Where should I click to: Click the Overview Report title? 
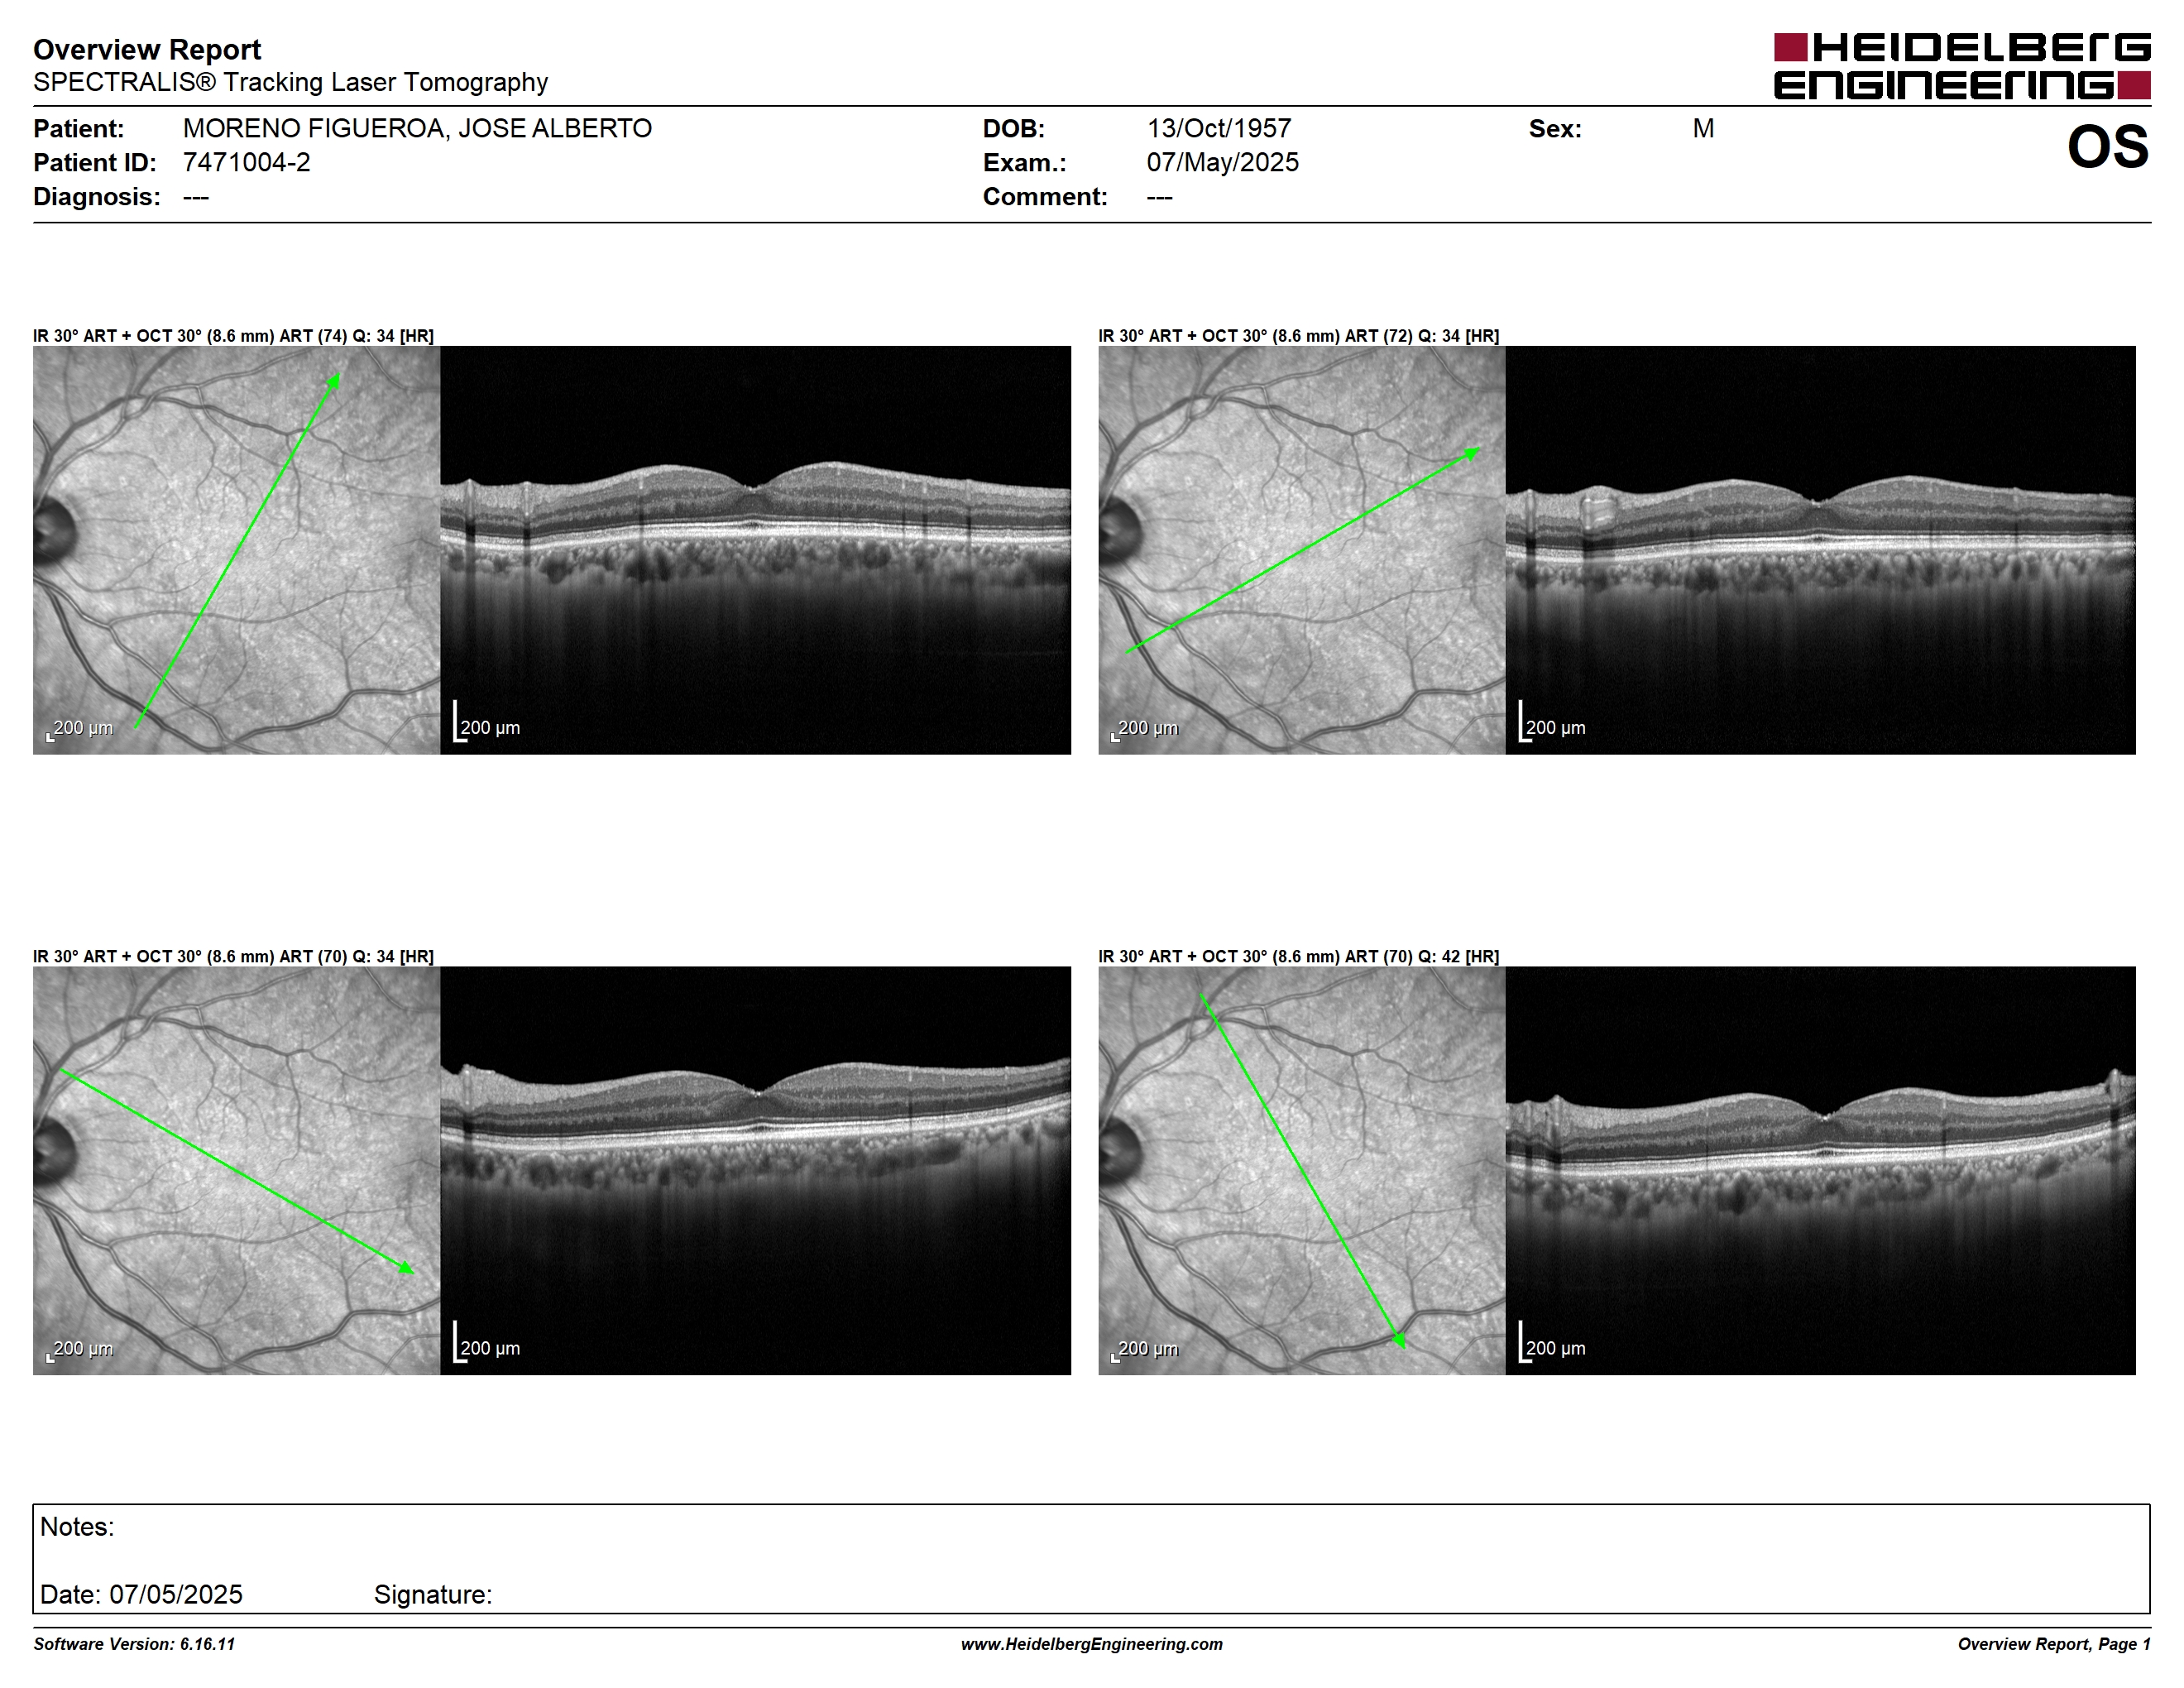147,49
